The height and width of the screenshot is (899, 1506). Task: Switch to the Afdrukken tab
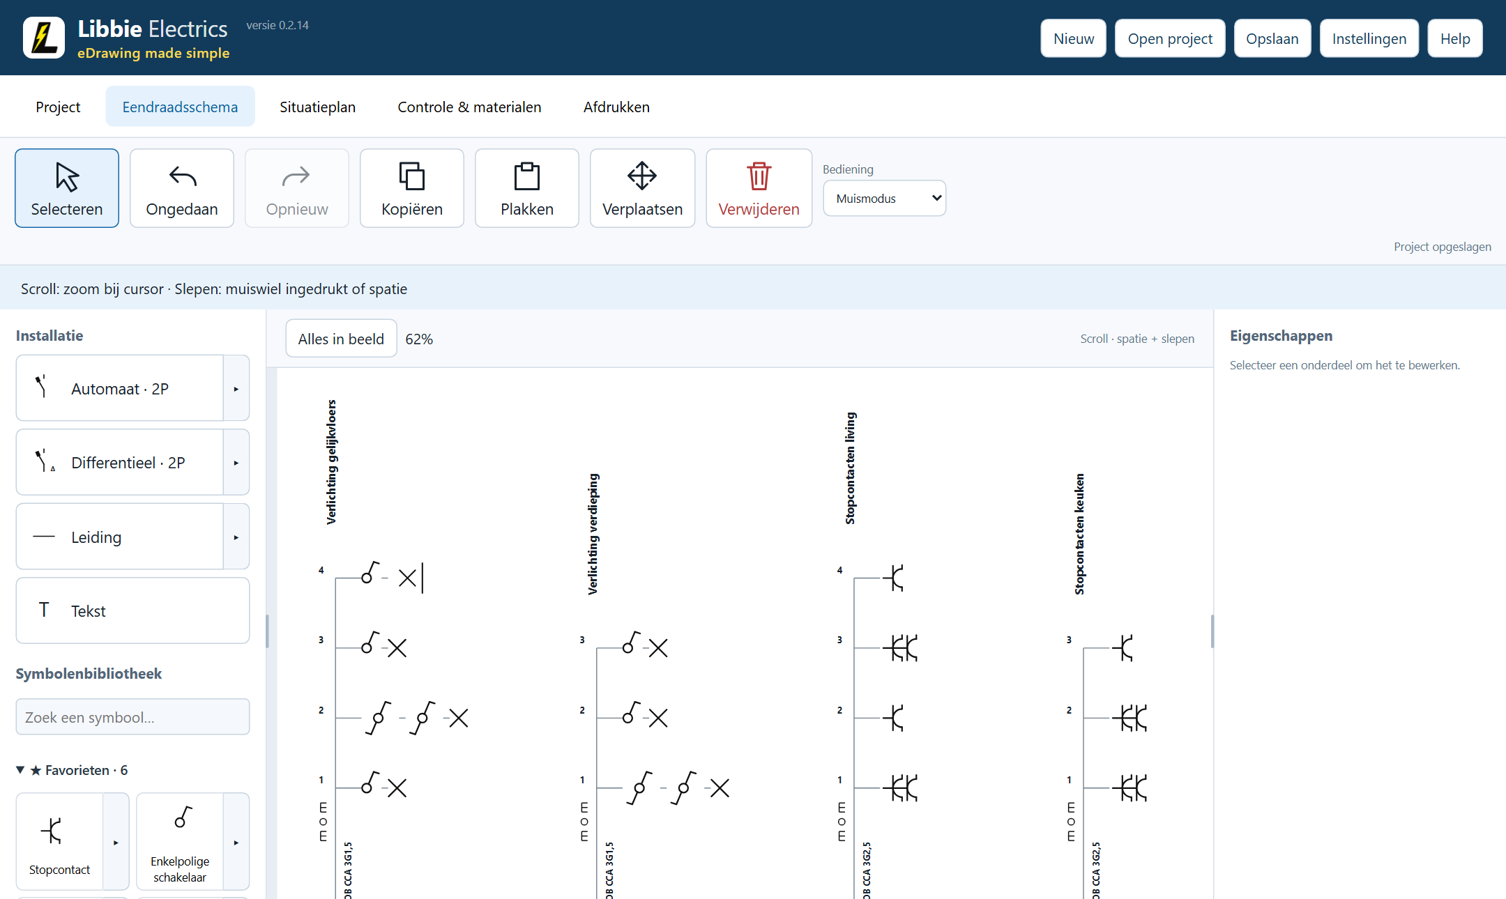tap(616, 107)
